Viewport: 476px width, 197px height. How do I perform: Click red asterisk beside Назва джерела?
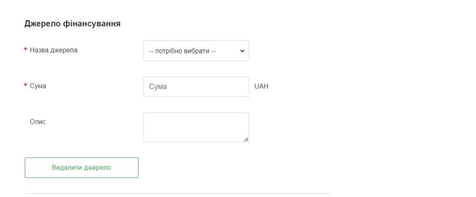click(x=26, y=50)
